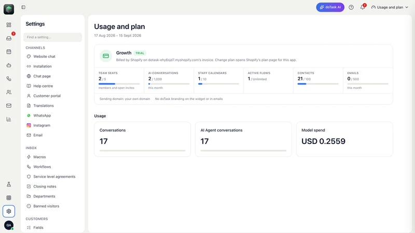Open Closing notes settings
415x233 pixels.
click(x=53, y=186)
